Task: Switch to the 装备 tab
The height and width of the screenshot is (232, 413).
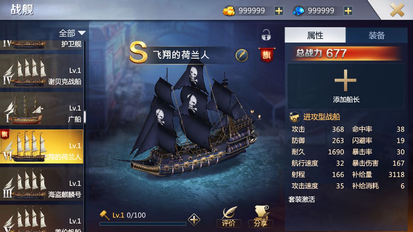Action: click(x=377, y=35)
